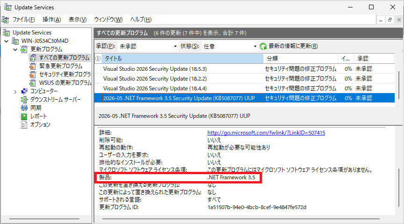Click the green refresh icon by 最新の情報に更新

click(263, 46)
